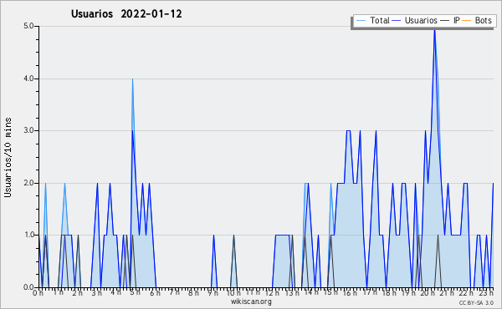Viewport: 502px width, 309px height.
Task: Click the '23 h' x-axis label
Action: click(486, 292)
